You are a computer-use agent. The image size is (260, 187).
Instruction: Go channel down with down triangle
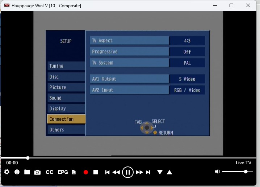coord(160,172)
